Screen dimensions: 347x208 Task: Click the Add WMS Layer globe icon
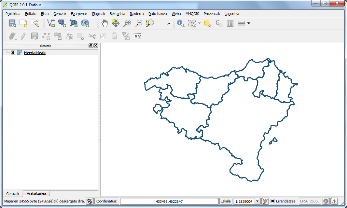(x=85, y=23)
